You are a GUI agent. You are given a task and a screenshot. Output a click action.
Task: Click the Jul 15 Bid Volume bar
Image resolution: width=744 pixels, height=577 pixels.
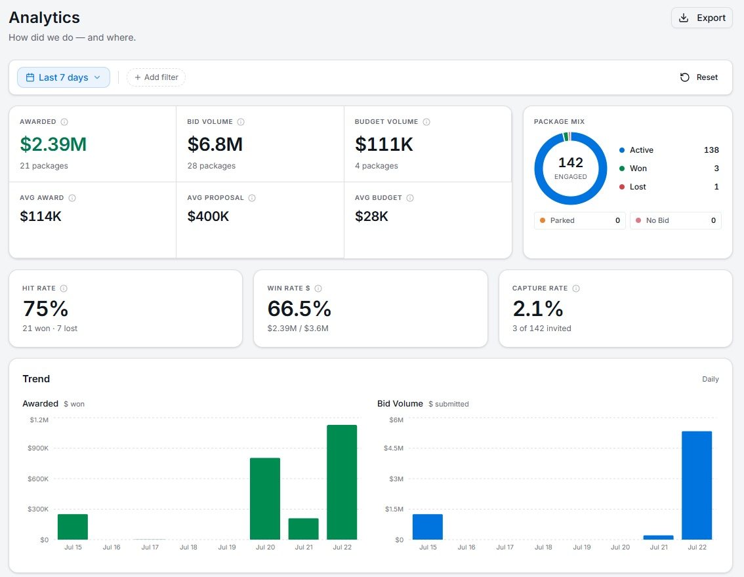tap(428, 527)
